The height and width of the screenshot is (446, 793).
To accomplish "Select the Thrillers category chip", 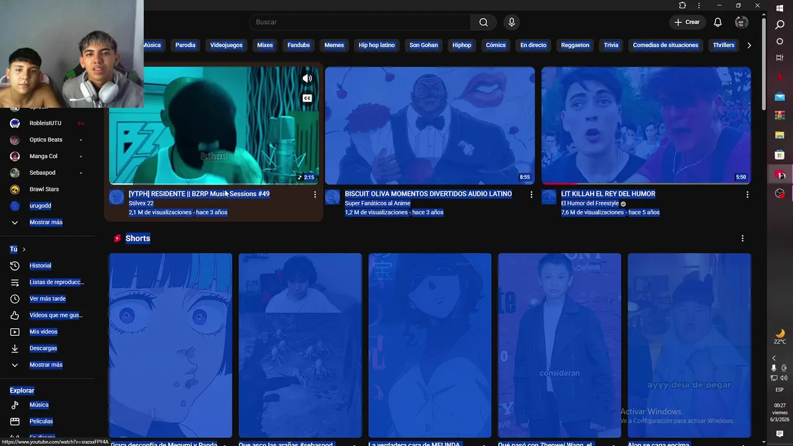I will pos(724,45).
